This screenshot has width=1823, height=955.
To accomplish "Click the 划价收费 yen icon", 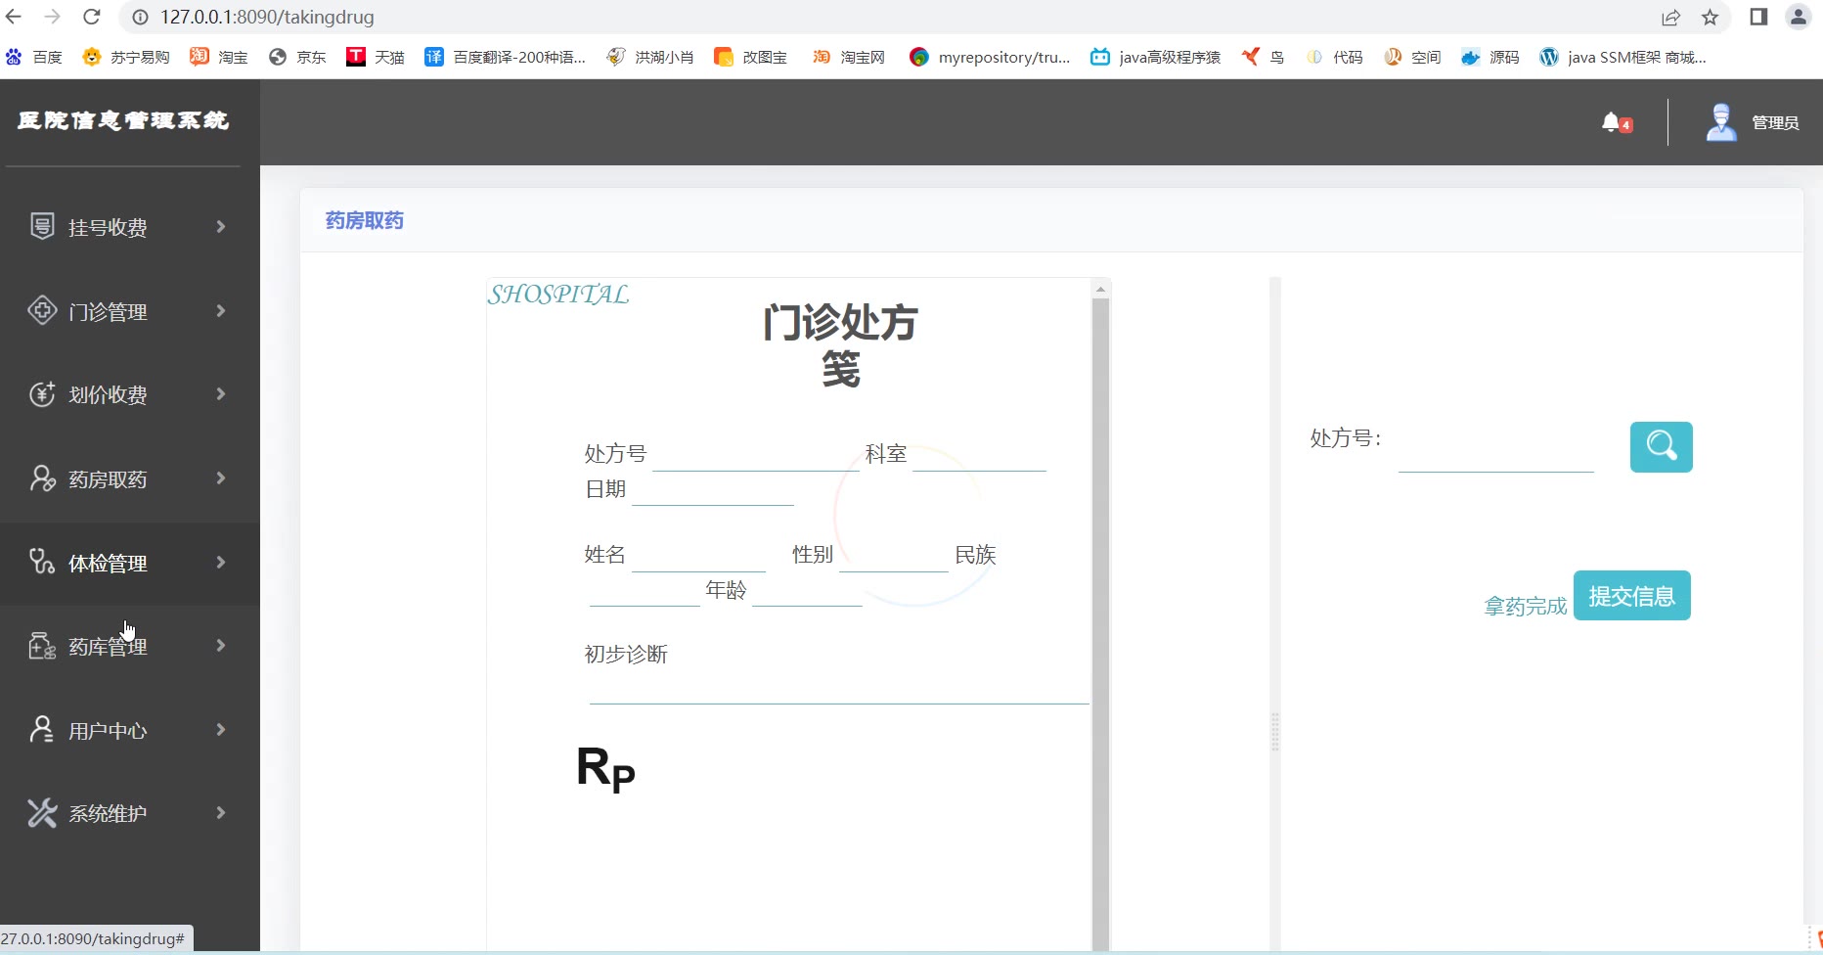I will 42,393.
